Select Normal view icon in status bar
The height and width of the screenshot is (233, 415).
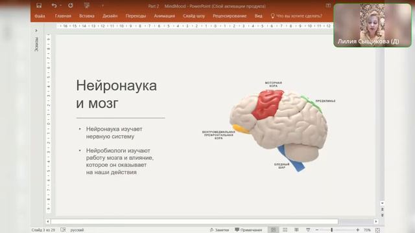point(273,230)
